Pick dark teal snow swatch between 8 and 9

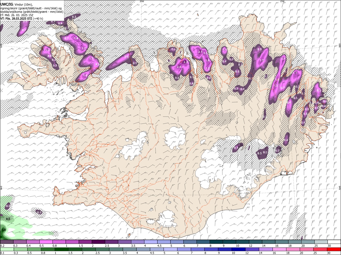pos(216,242)
